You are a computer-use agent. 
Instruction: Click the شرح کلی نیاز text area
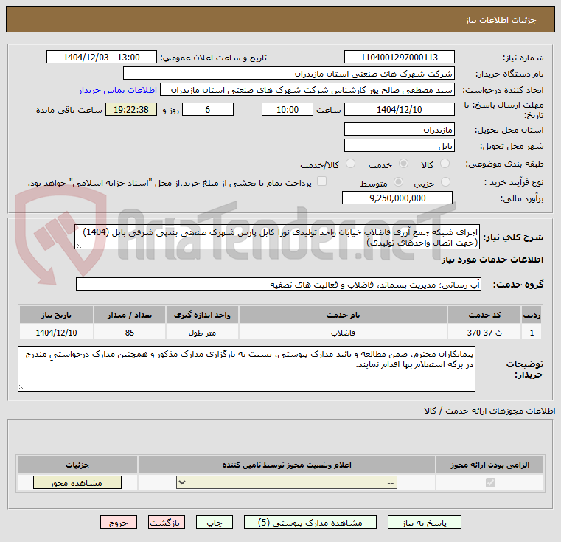pyautogui.click(x=277, y=237)
